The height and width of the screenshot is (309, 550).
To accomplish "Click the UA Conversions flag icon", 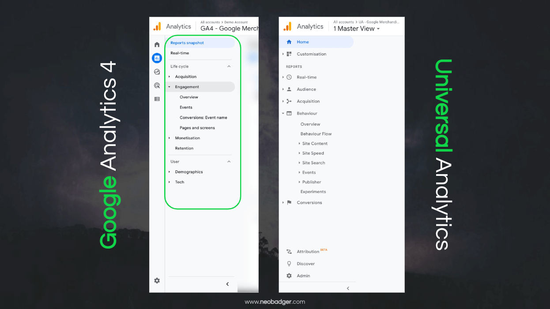I will pyautogui.click(x=289, y=202).
